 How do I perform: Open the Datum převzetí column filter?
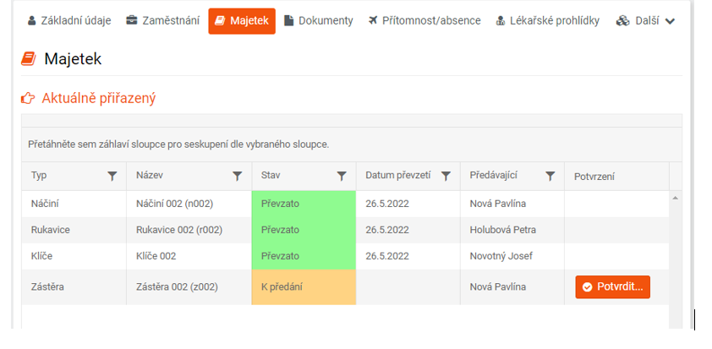point(446,177)
